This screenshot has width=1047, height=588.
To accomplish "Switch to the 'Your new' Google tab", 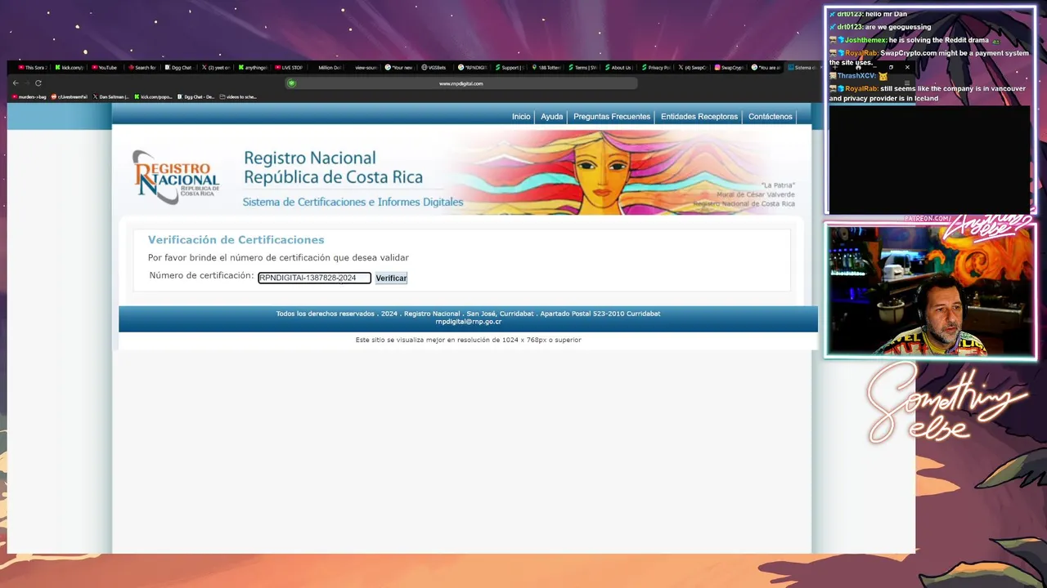I will coord(400,68).
